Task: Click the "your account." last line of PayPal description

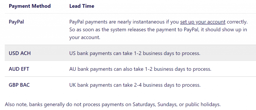Action: click(81, 37)
